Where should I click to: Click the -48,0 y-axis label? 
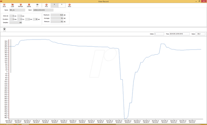[6, 118]
